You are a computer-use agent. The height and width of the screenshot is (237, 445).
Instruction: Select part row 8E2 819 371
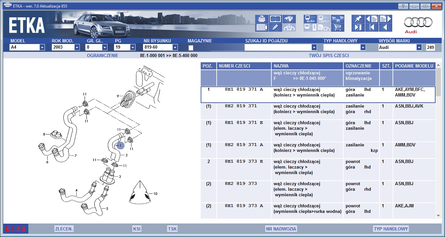[x=318, y=111]
